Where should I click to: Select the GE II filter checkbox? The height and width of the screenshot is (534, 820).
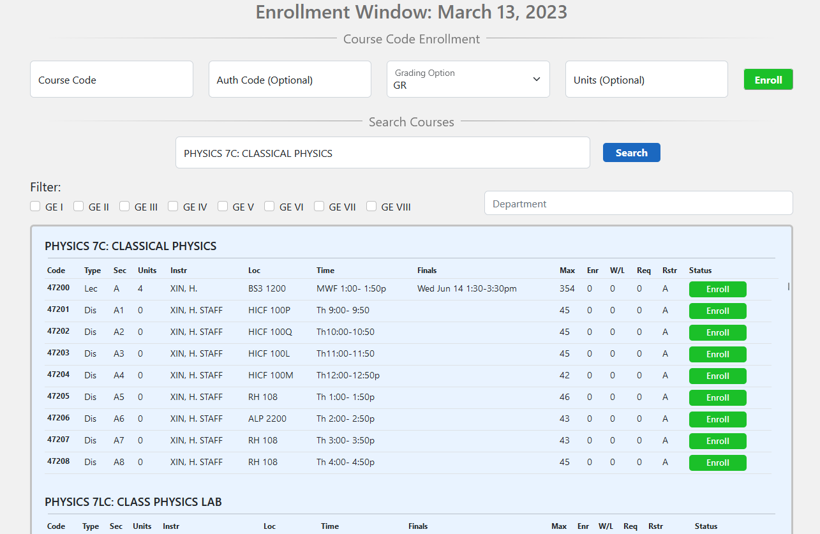pyautogui.click(x=78, y=206)
